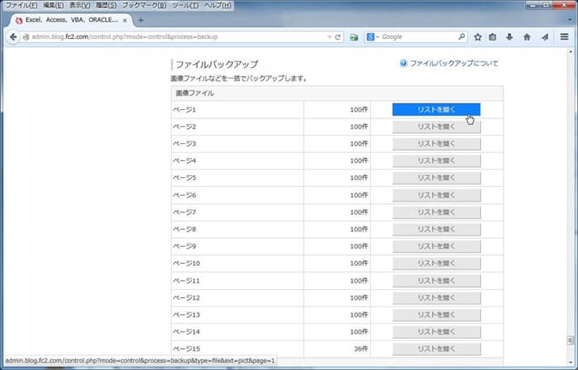Screen dimensions: 578x370
Task: Click リストを開く for ページ15
Action: [436, 349]
